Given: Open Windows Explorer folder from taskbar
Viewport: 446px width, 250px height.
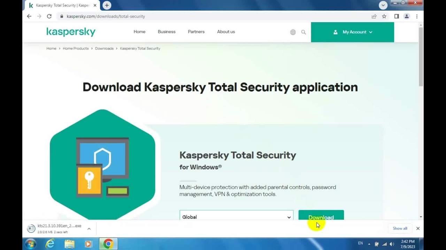Looking at the screenshot, I should click(69, 244).
